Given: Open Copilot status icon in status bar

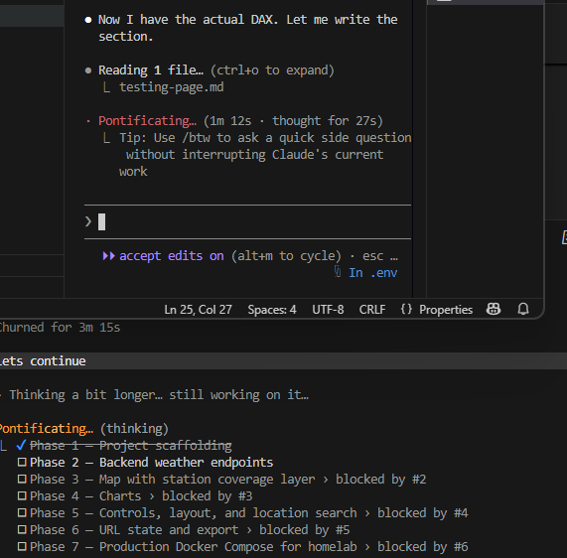Looking at the screenshot, I should pos(494,309).
